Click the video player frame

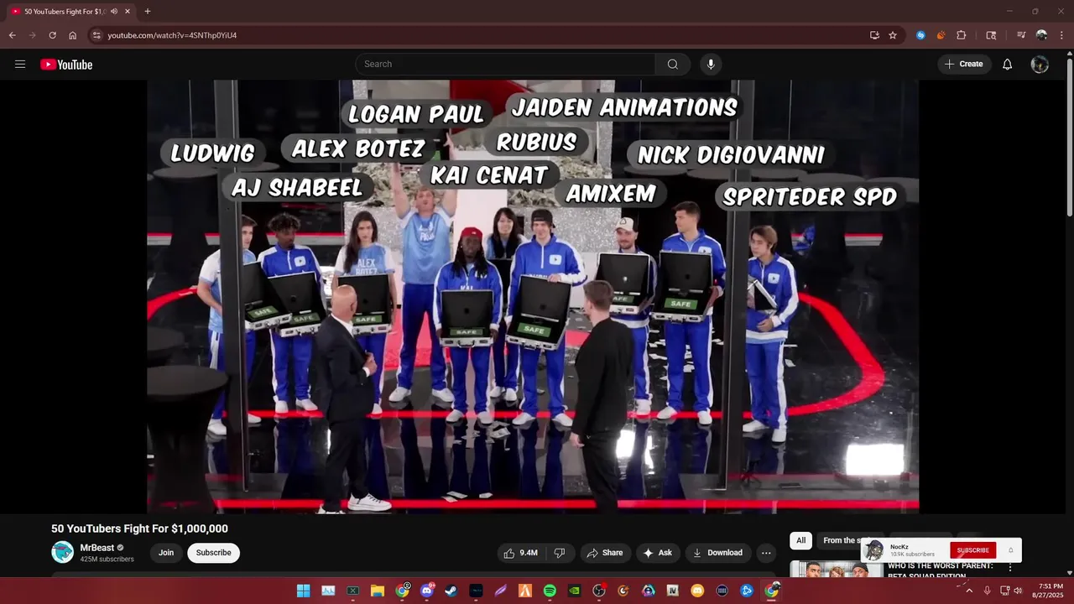(x=533, y=296)
